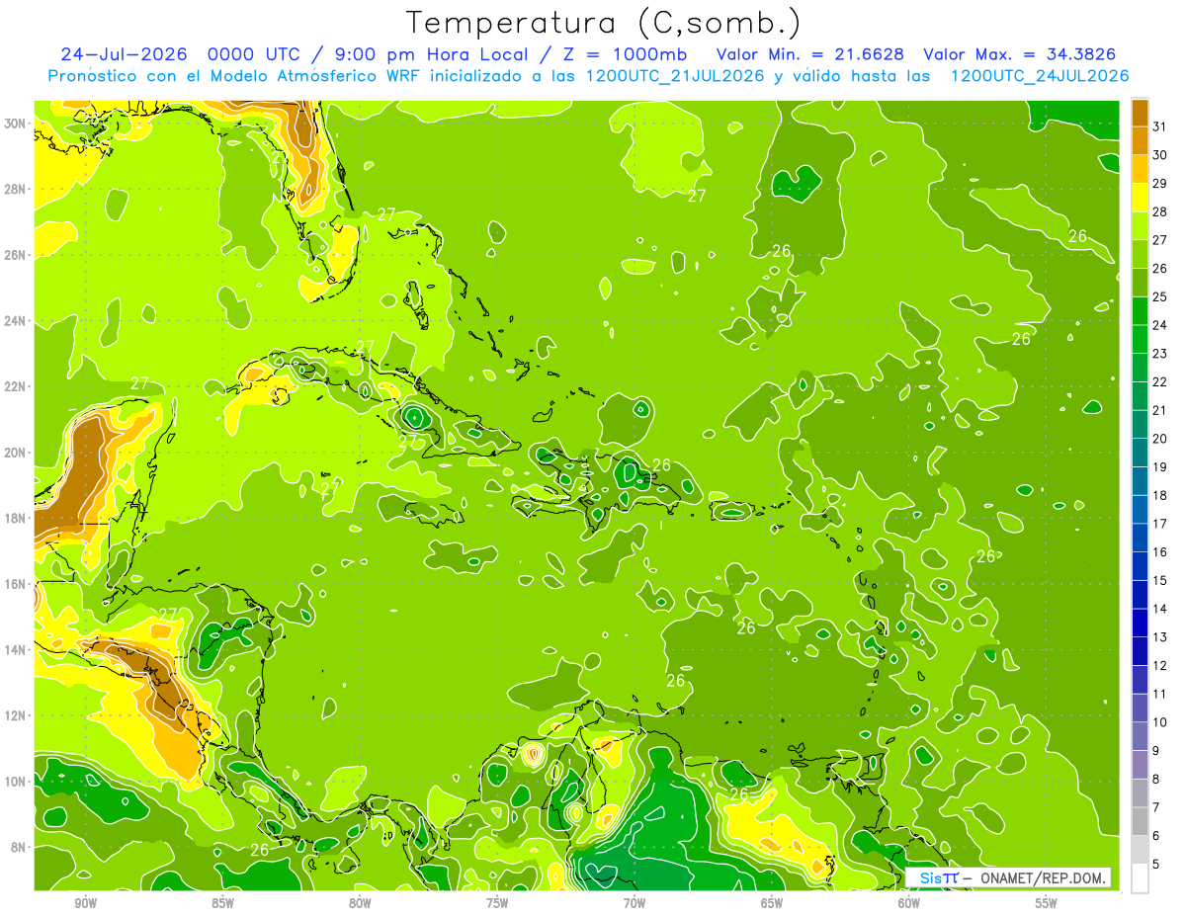This screenshot has width=1186, height=916.
Task: Click the title 'Temperatura (C,somb.)'
Action: (x=603, y=23)
